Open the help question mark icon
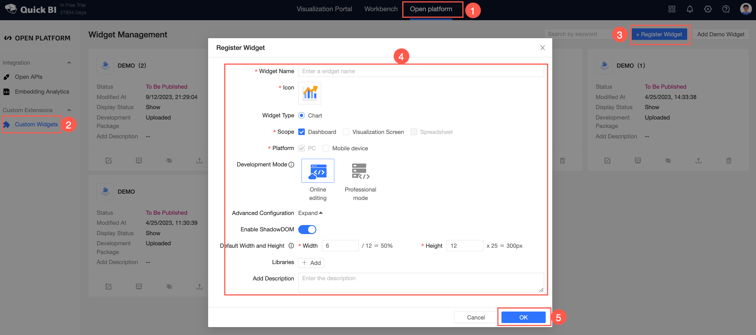Screen dimensions: 756x335 [726, 9]
